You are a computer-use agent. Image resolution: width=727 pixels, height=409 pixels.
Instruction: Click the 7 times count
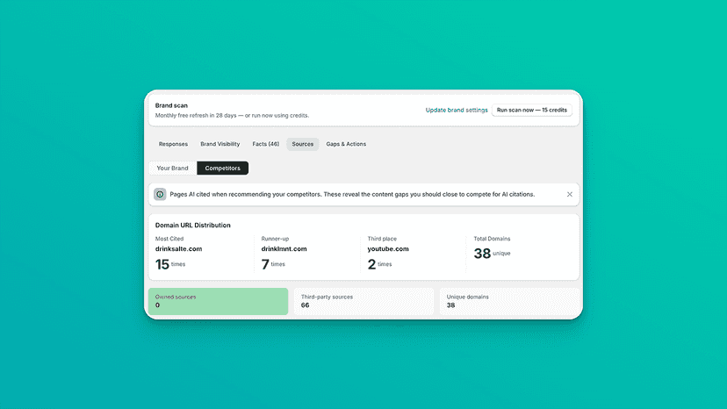click(x=273, y=264)
